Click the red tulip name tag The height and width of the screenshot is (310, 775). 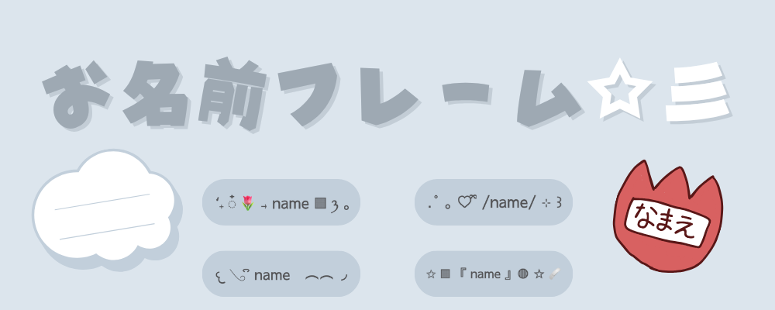(668, 216)
